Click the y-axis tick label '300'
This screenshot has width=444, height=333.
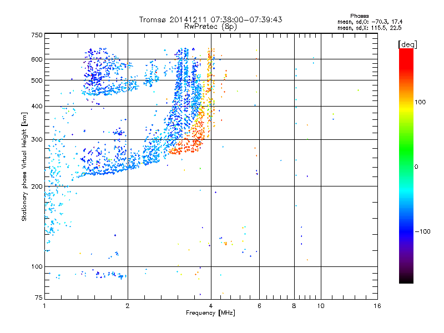click(37, 139)
